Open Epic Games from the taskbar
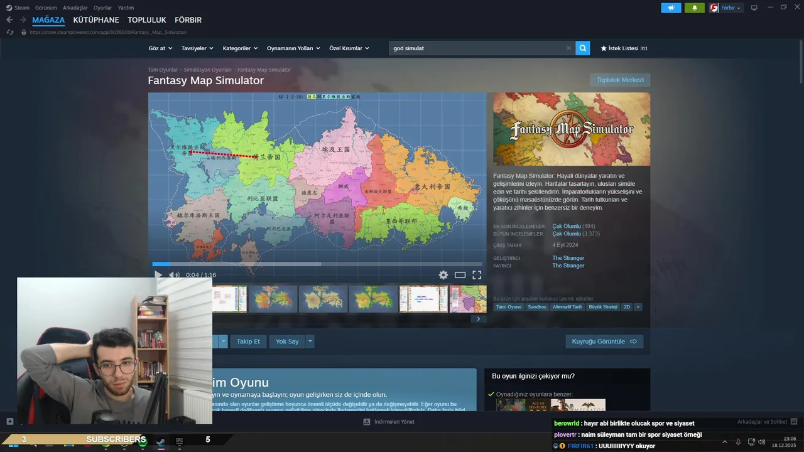The image size is (804, 452). (180, 441)
